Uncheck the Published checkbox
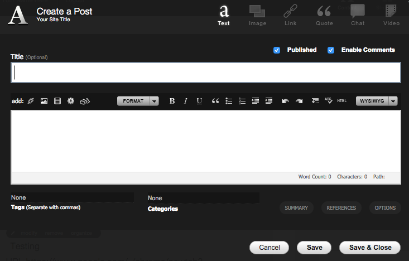The width and height of the screenshot is (409, 261). (277, 50)
